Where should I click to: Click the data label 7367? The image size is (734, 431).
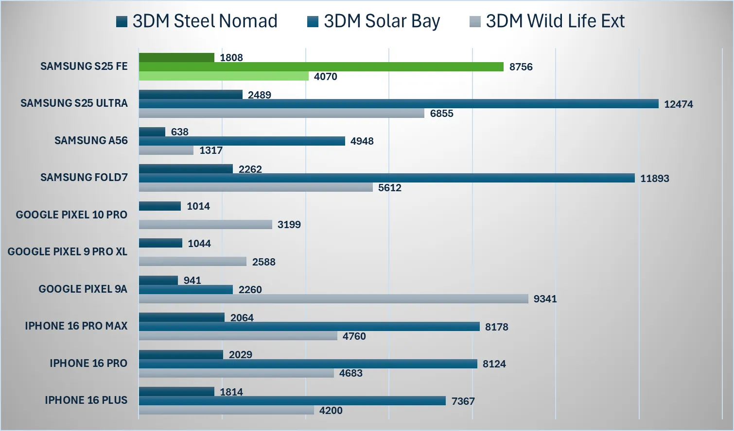click(x=463, y=401)
